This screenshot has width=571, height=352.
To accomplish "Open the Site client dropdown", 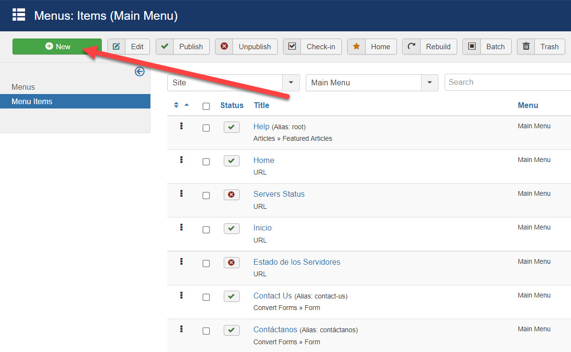I will tap(233, 82).
